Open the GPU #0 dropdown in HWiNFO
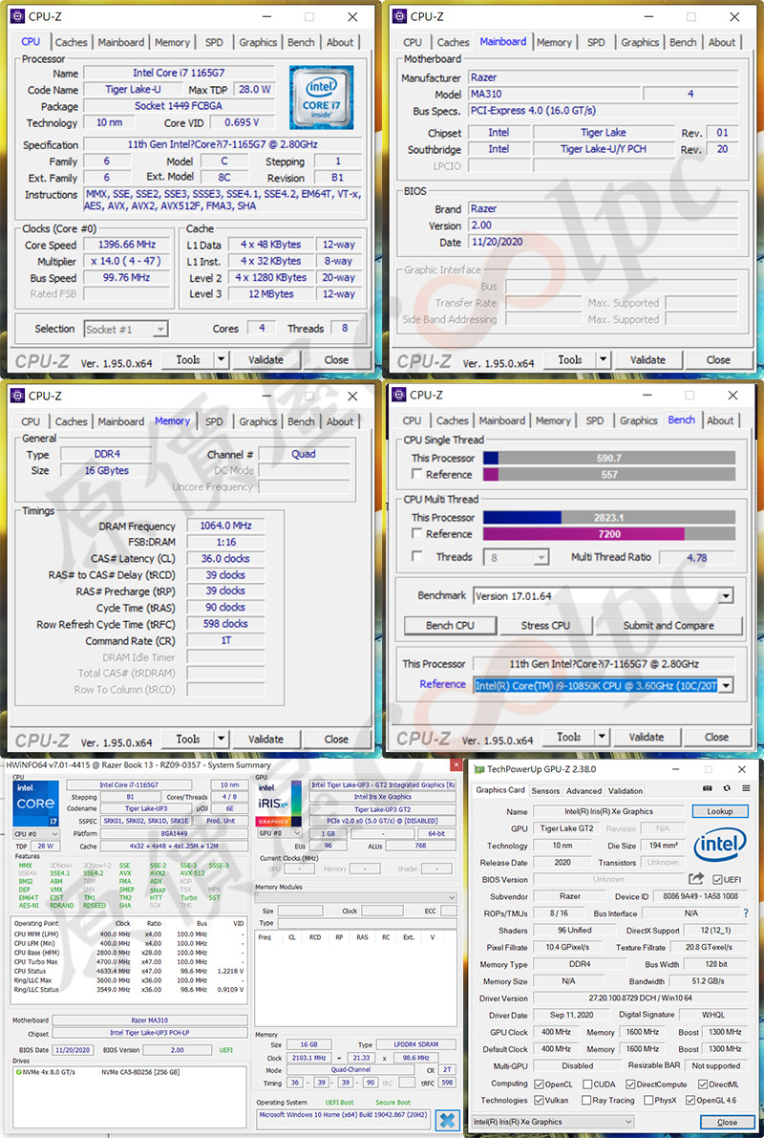 pyautogui.click(x=278, y=834)
